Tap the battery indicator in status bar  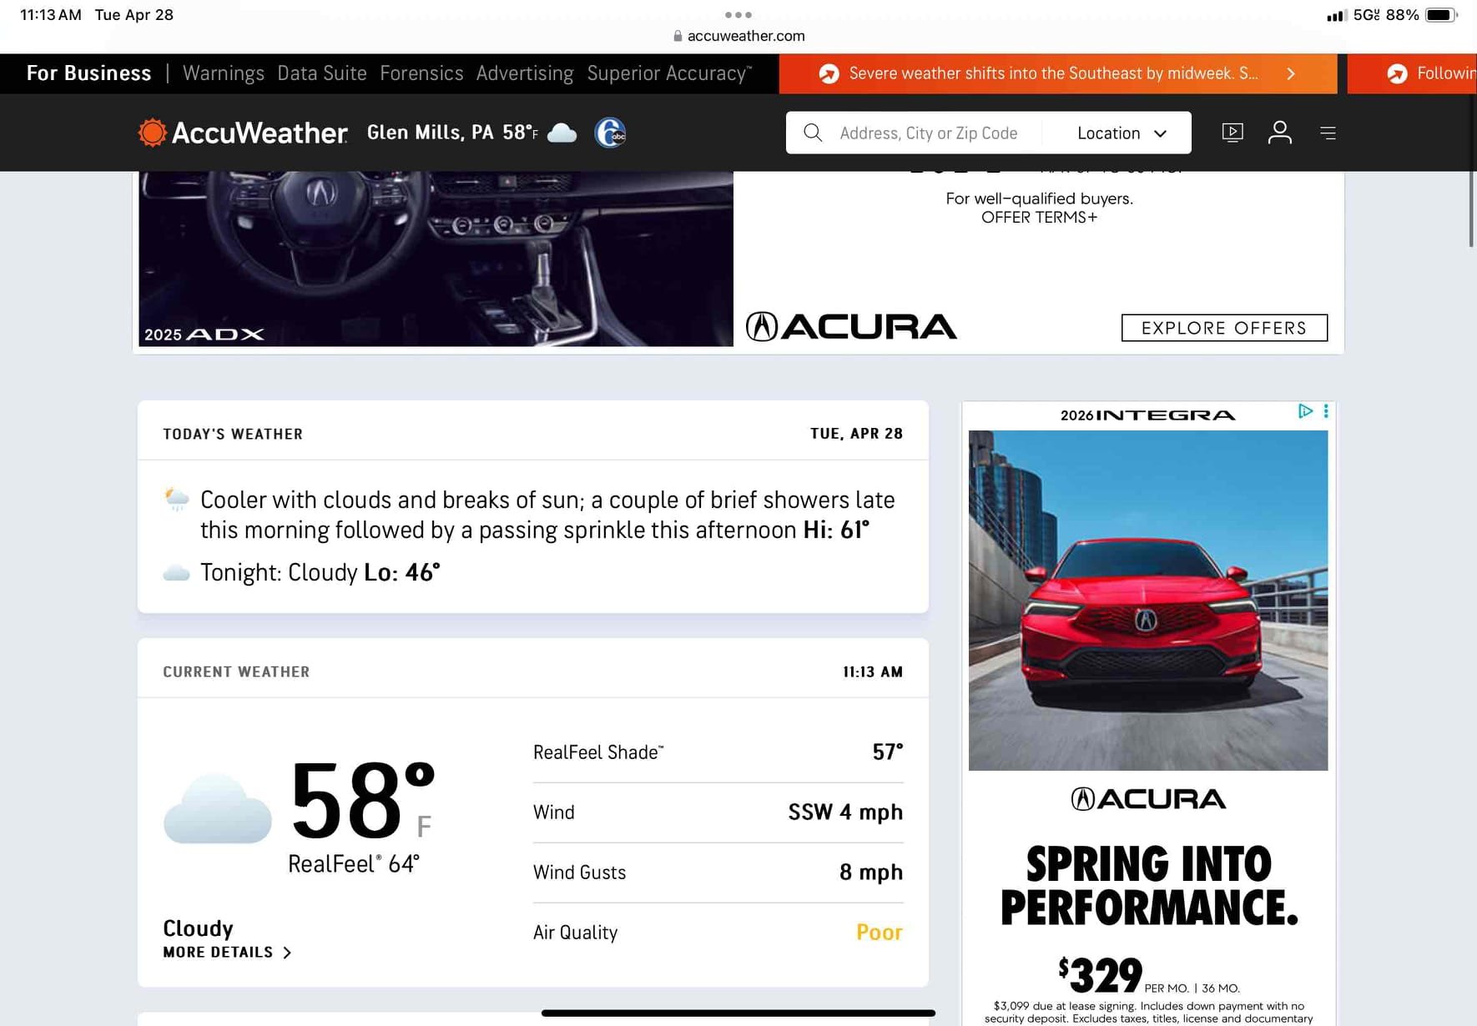[1441, 15]
